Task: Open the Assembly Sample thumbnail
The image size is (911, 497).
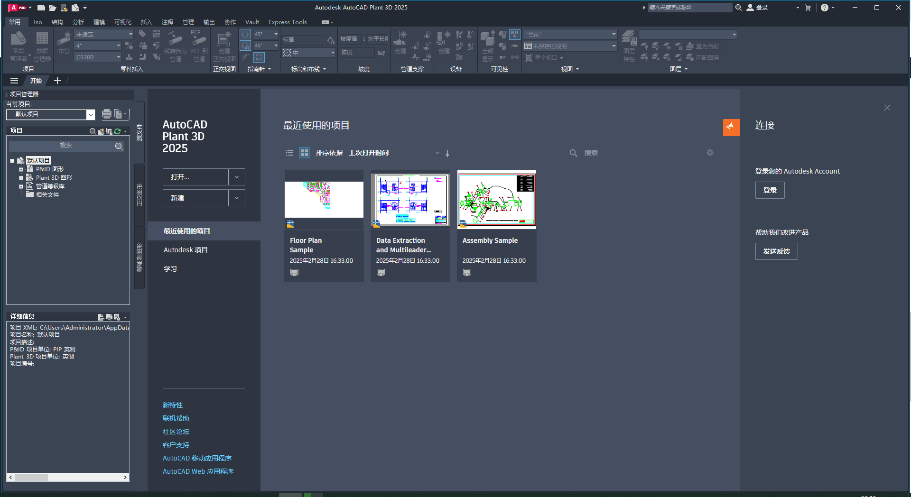Action: click(497, 200)
